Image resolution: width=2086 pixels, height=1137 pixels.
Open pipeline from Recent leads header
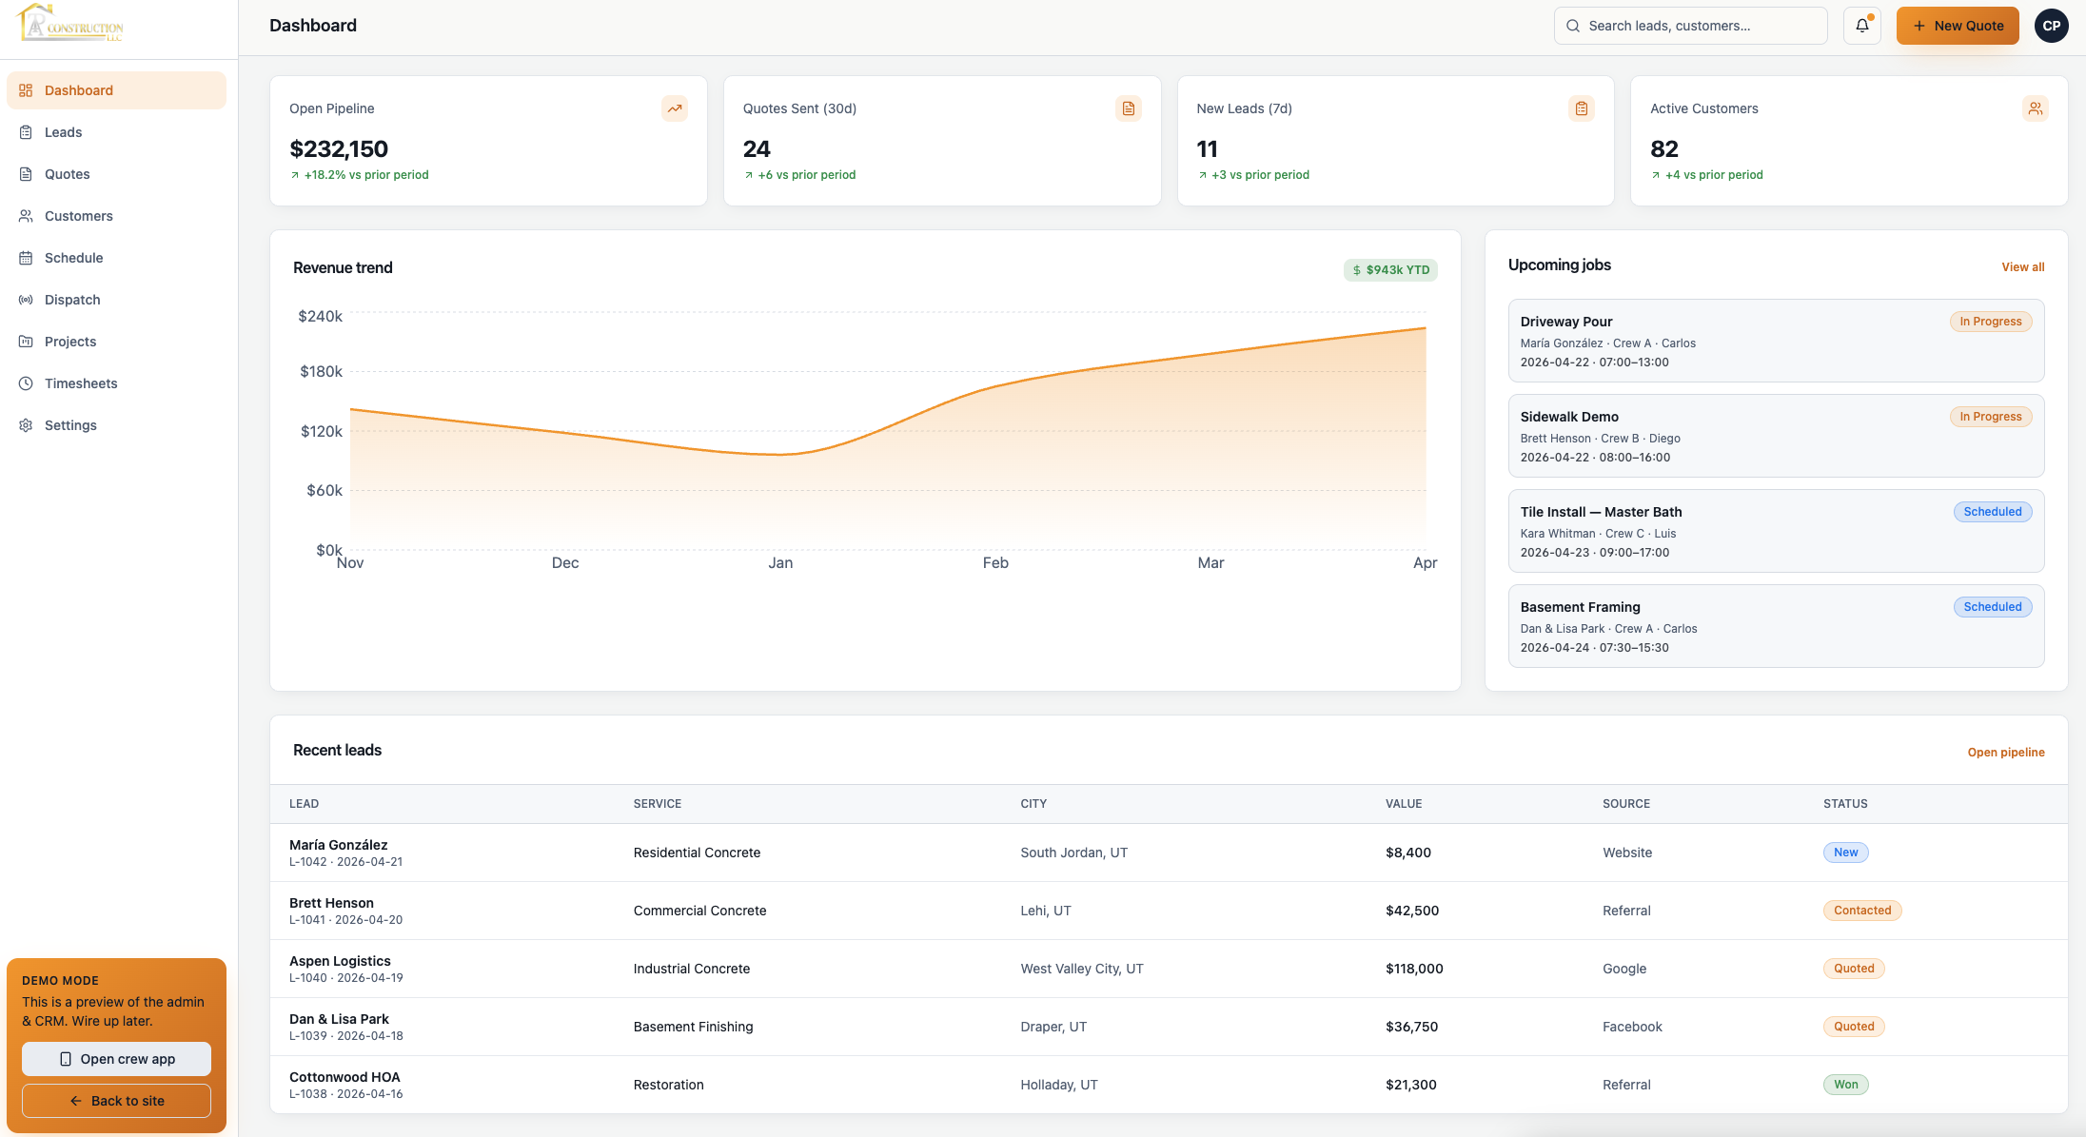point(2006,752)
